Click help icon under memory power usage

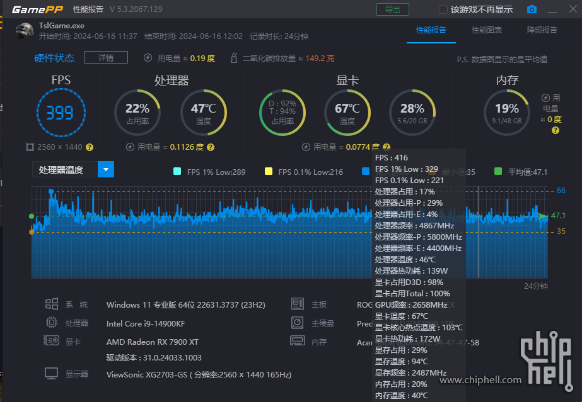(556, 130)
